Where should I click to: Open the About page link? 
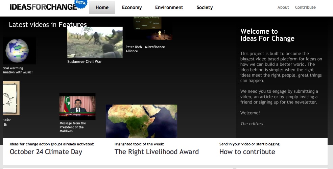click(x=283, y=7)
